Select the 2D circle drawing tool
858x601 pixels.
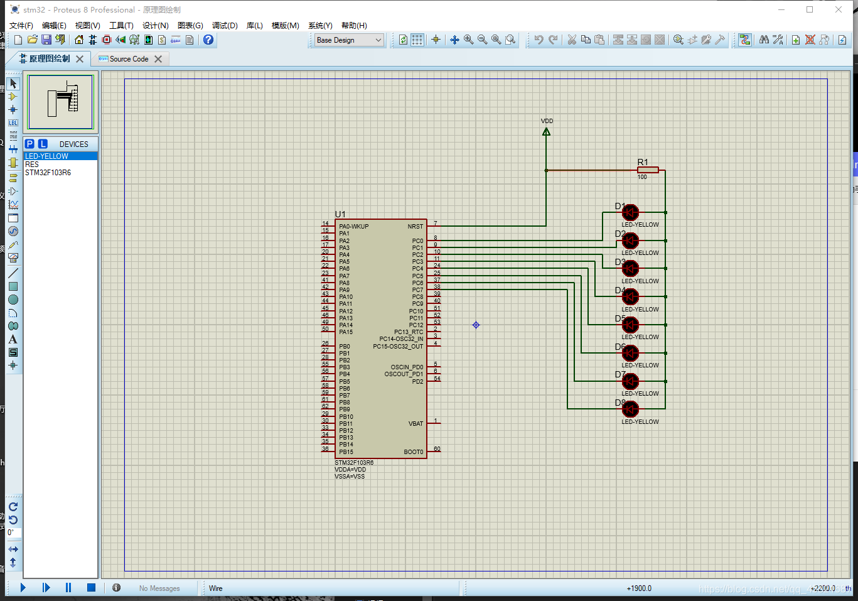coord(13,300)
